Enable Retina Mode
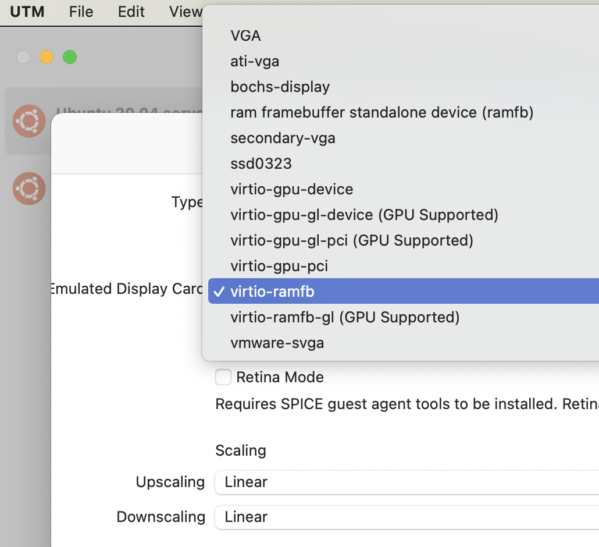 [223, 377]
